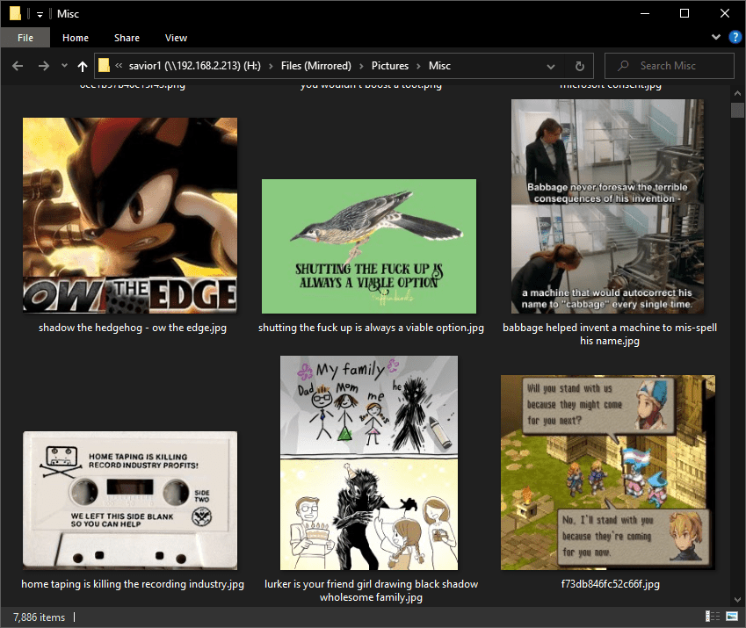Select the home taping cassette image thumbnail
This screenshot has height=628, width=746.
point(130,501)
